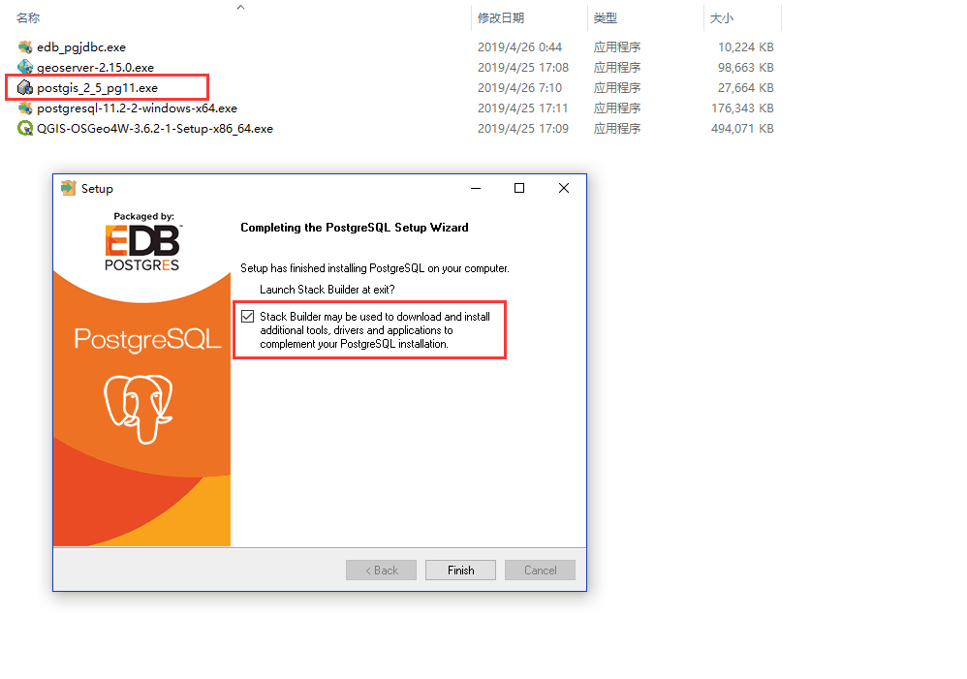Uncheck the Launch Stack Builder checkbox

tap(247, 317)
